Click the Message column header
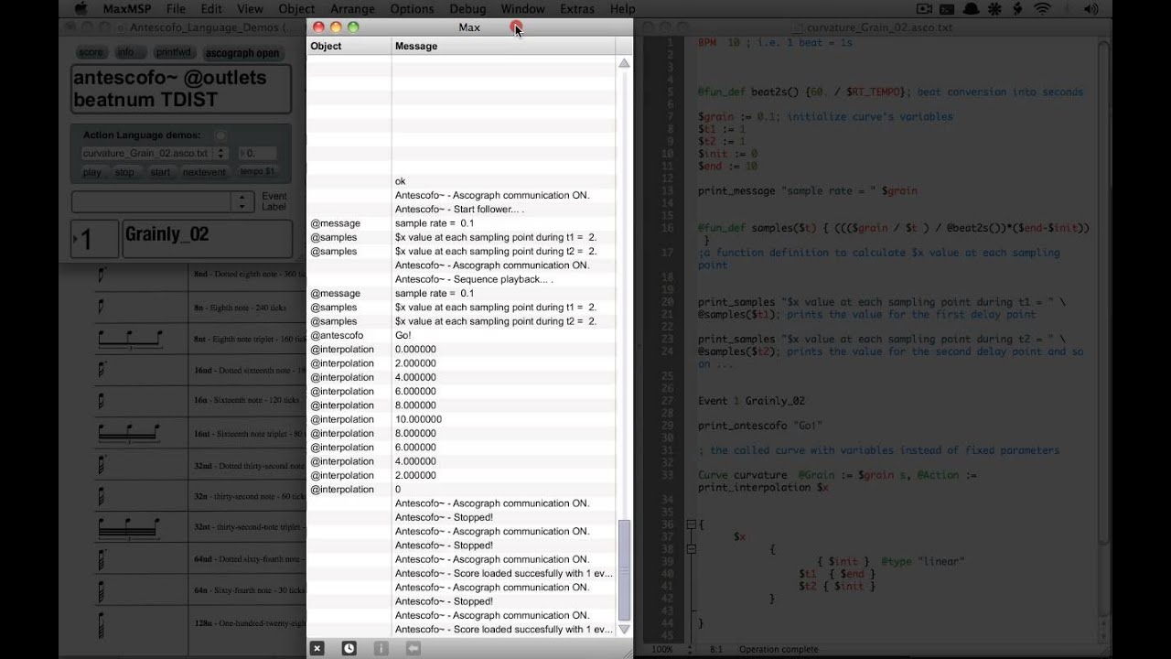The width and height of the screenshot is (1171, 659). pyautogui.click(x=503, y=46)
